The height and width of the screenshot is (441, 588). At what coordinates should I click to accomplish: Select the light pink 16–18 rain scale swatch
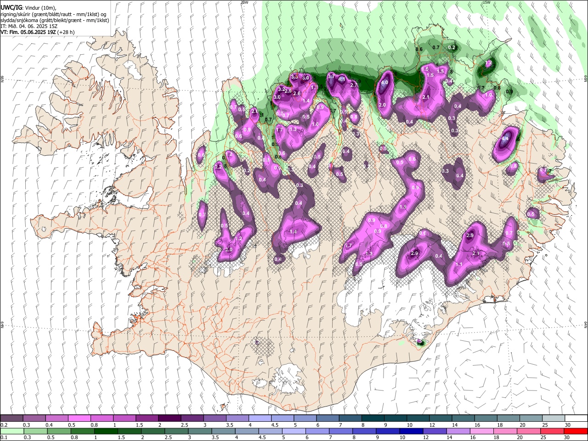481,431
